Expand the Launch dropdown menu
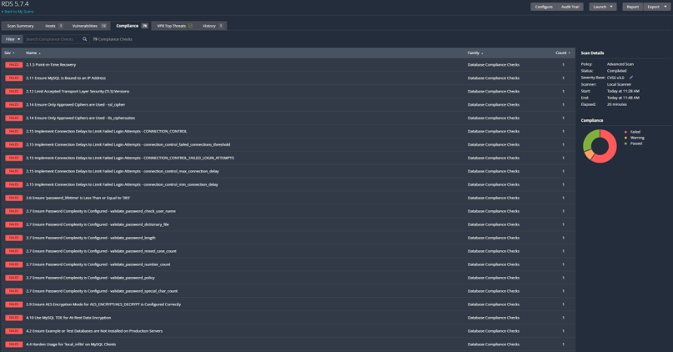The height and width of the screenshot is (352, 673). [603, 7]
